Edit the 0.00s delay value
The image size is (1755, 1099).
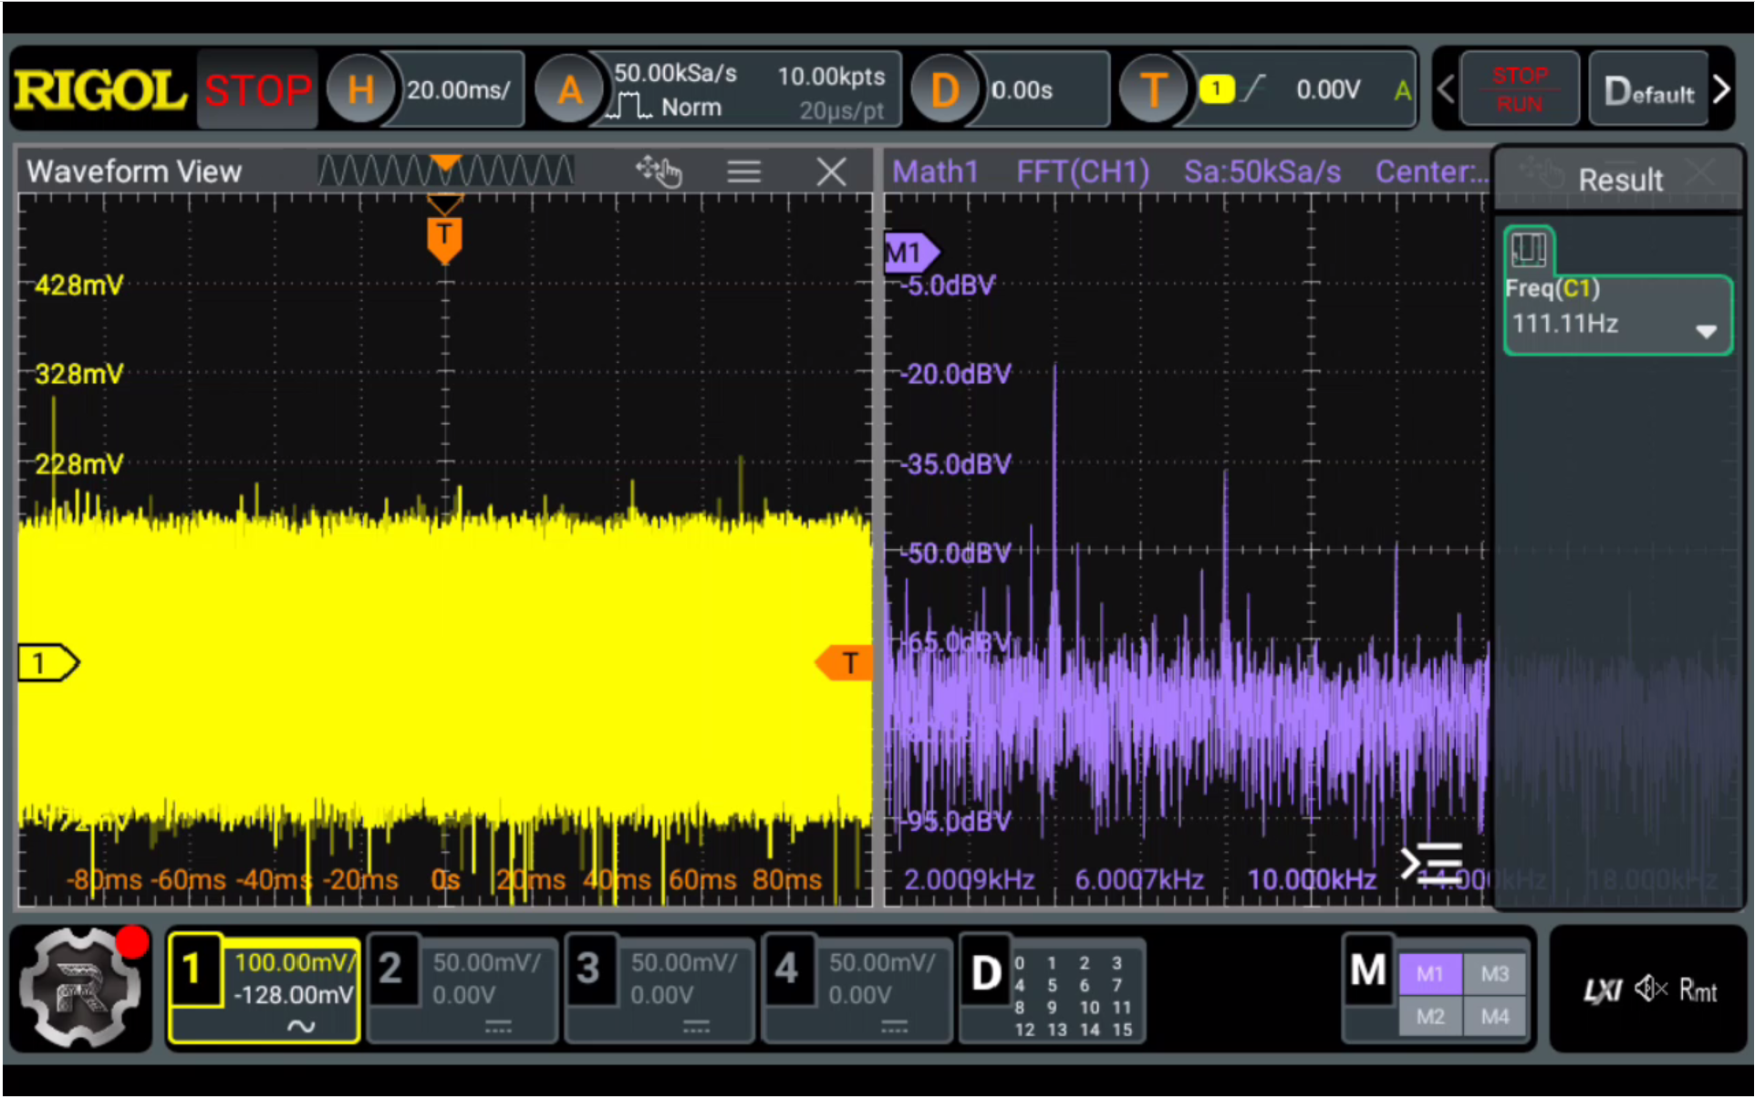point(1023,90)
